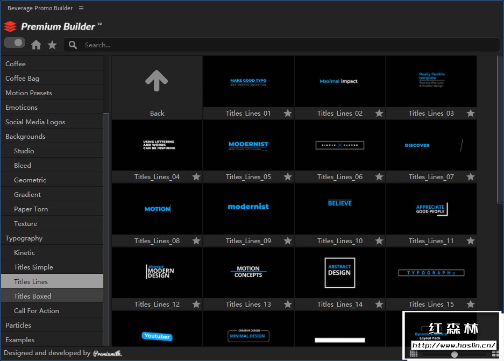Select the TYPOGRAPHY bar thumbnail
Image resolution: width=504 pixels, height=361 pixels.
point(431,273)
